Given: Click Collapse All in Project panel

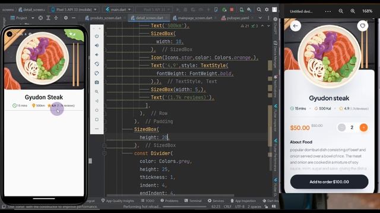Looking at the screenshot, I should pos(56,18).
